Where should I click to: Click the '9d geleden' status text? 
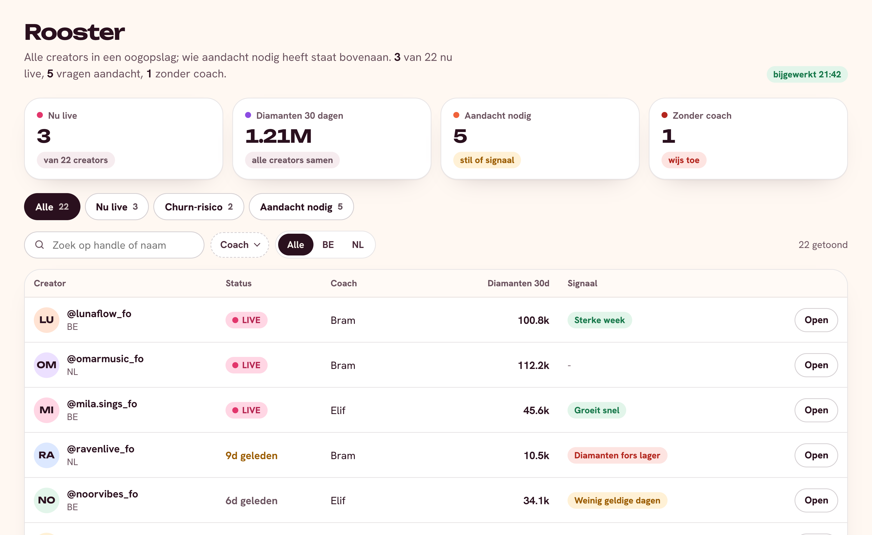pos(251,455)
